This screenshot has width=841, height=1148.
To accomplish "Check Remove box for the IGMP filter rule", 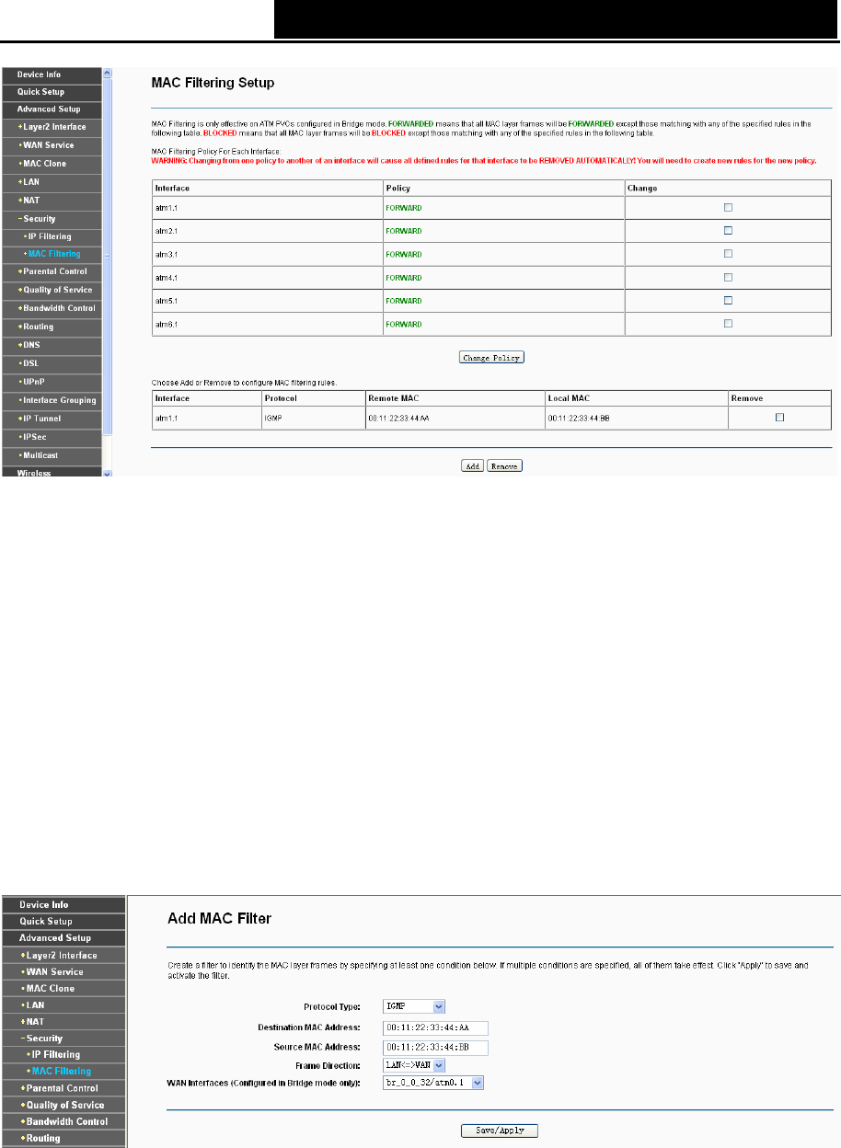I will [x=780, y=418].
